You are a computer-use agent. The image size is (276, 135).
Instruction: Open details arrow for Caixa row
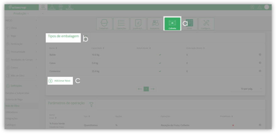point(260,63)
